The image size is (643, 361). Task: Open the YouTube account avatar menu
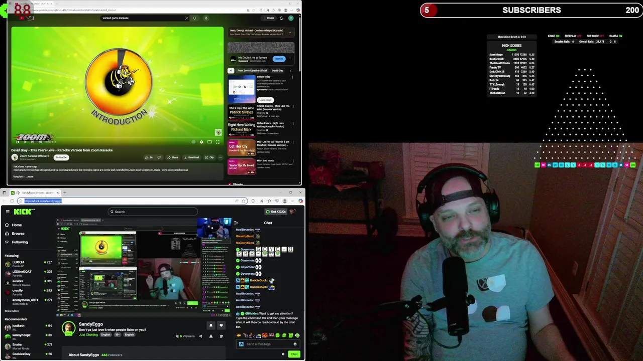[x=290, y=18]
